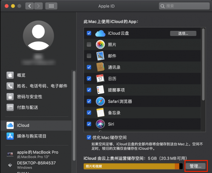Screen dimensions: 212x173
Task: Click the 提醒事项 Reminders icon
Action: 100,90
